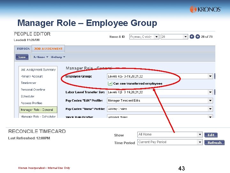Open the Pay Codes View Profile dropdown
The image size is (230, 173).
(160, 109)
